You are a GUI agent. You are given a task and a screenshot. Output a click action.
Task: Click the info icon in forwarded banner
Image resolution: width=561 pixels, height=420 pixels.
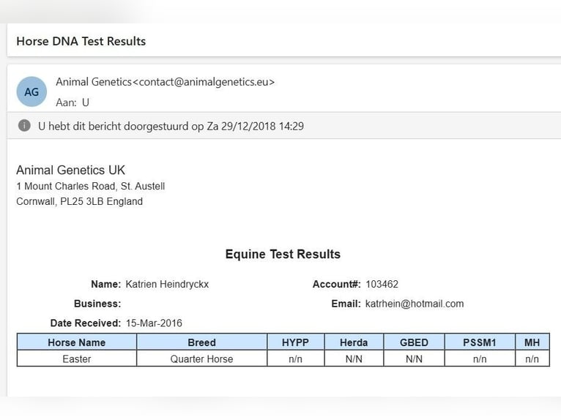click(x=24, y=126)
